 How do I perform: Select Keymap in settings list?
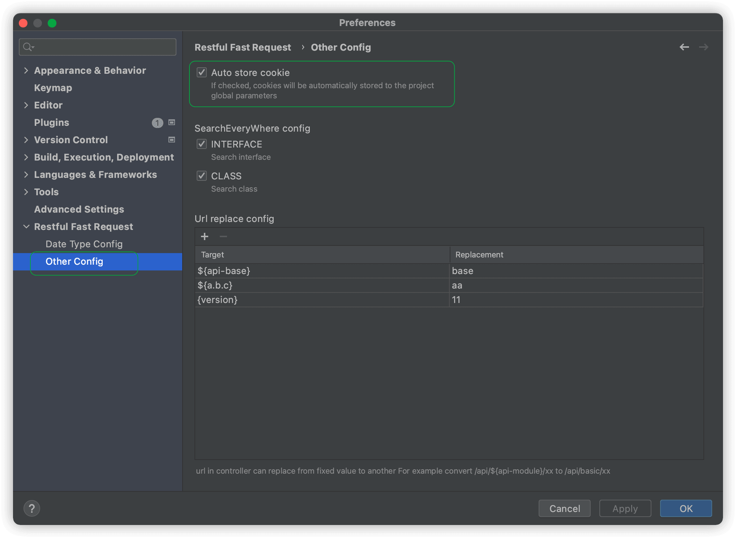point(53,88)
